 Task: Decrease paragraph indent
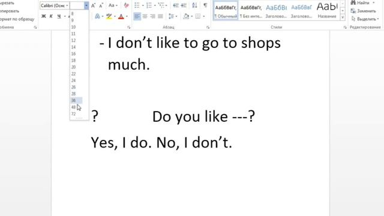176,5
